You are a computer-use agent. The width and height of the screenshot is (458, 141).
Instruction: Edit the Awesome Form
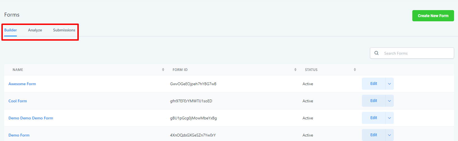(374, 84)
